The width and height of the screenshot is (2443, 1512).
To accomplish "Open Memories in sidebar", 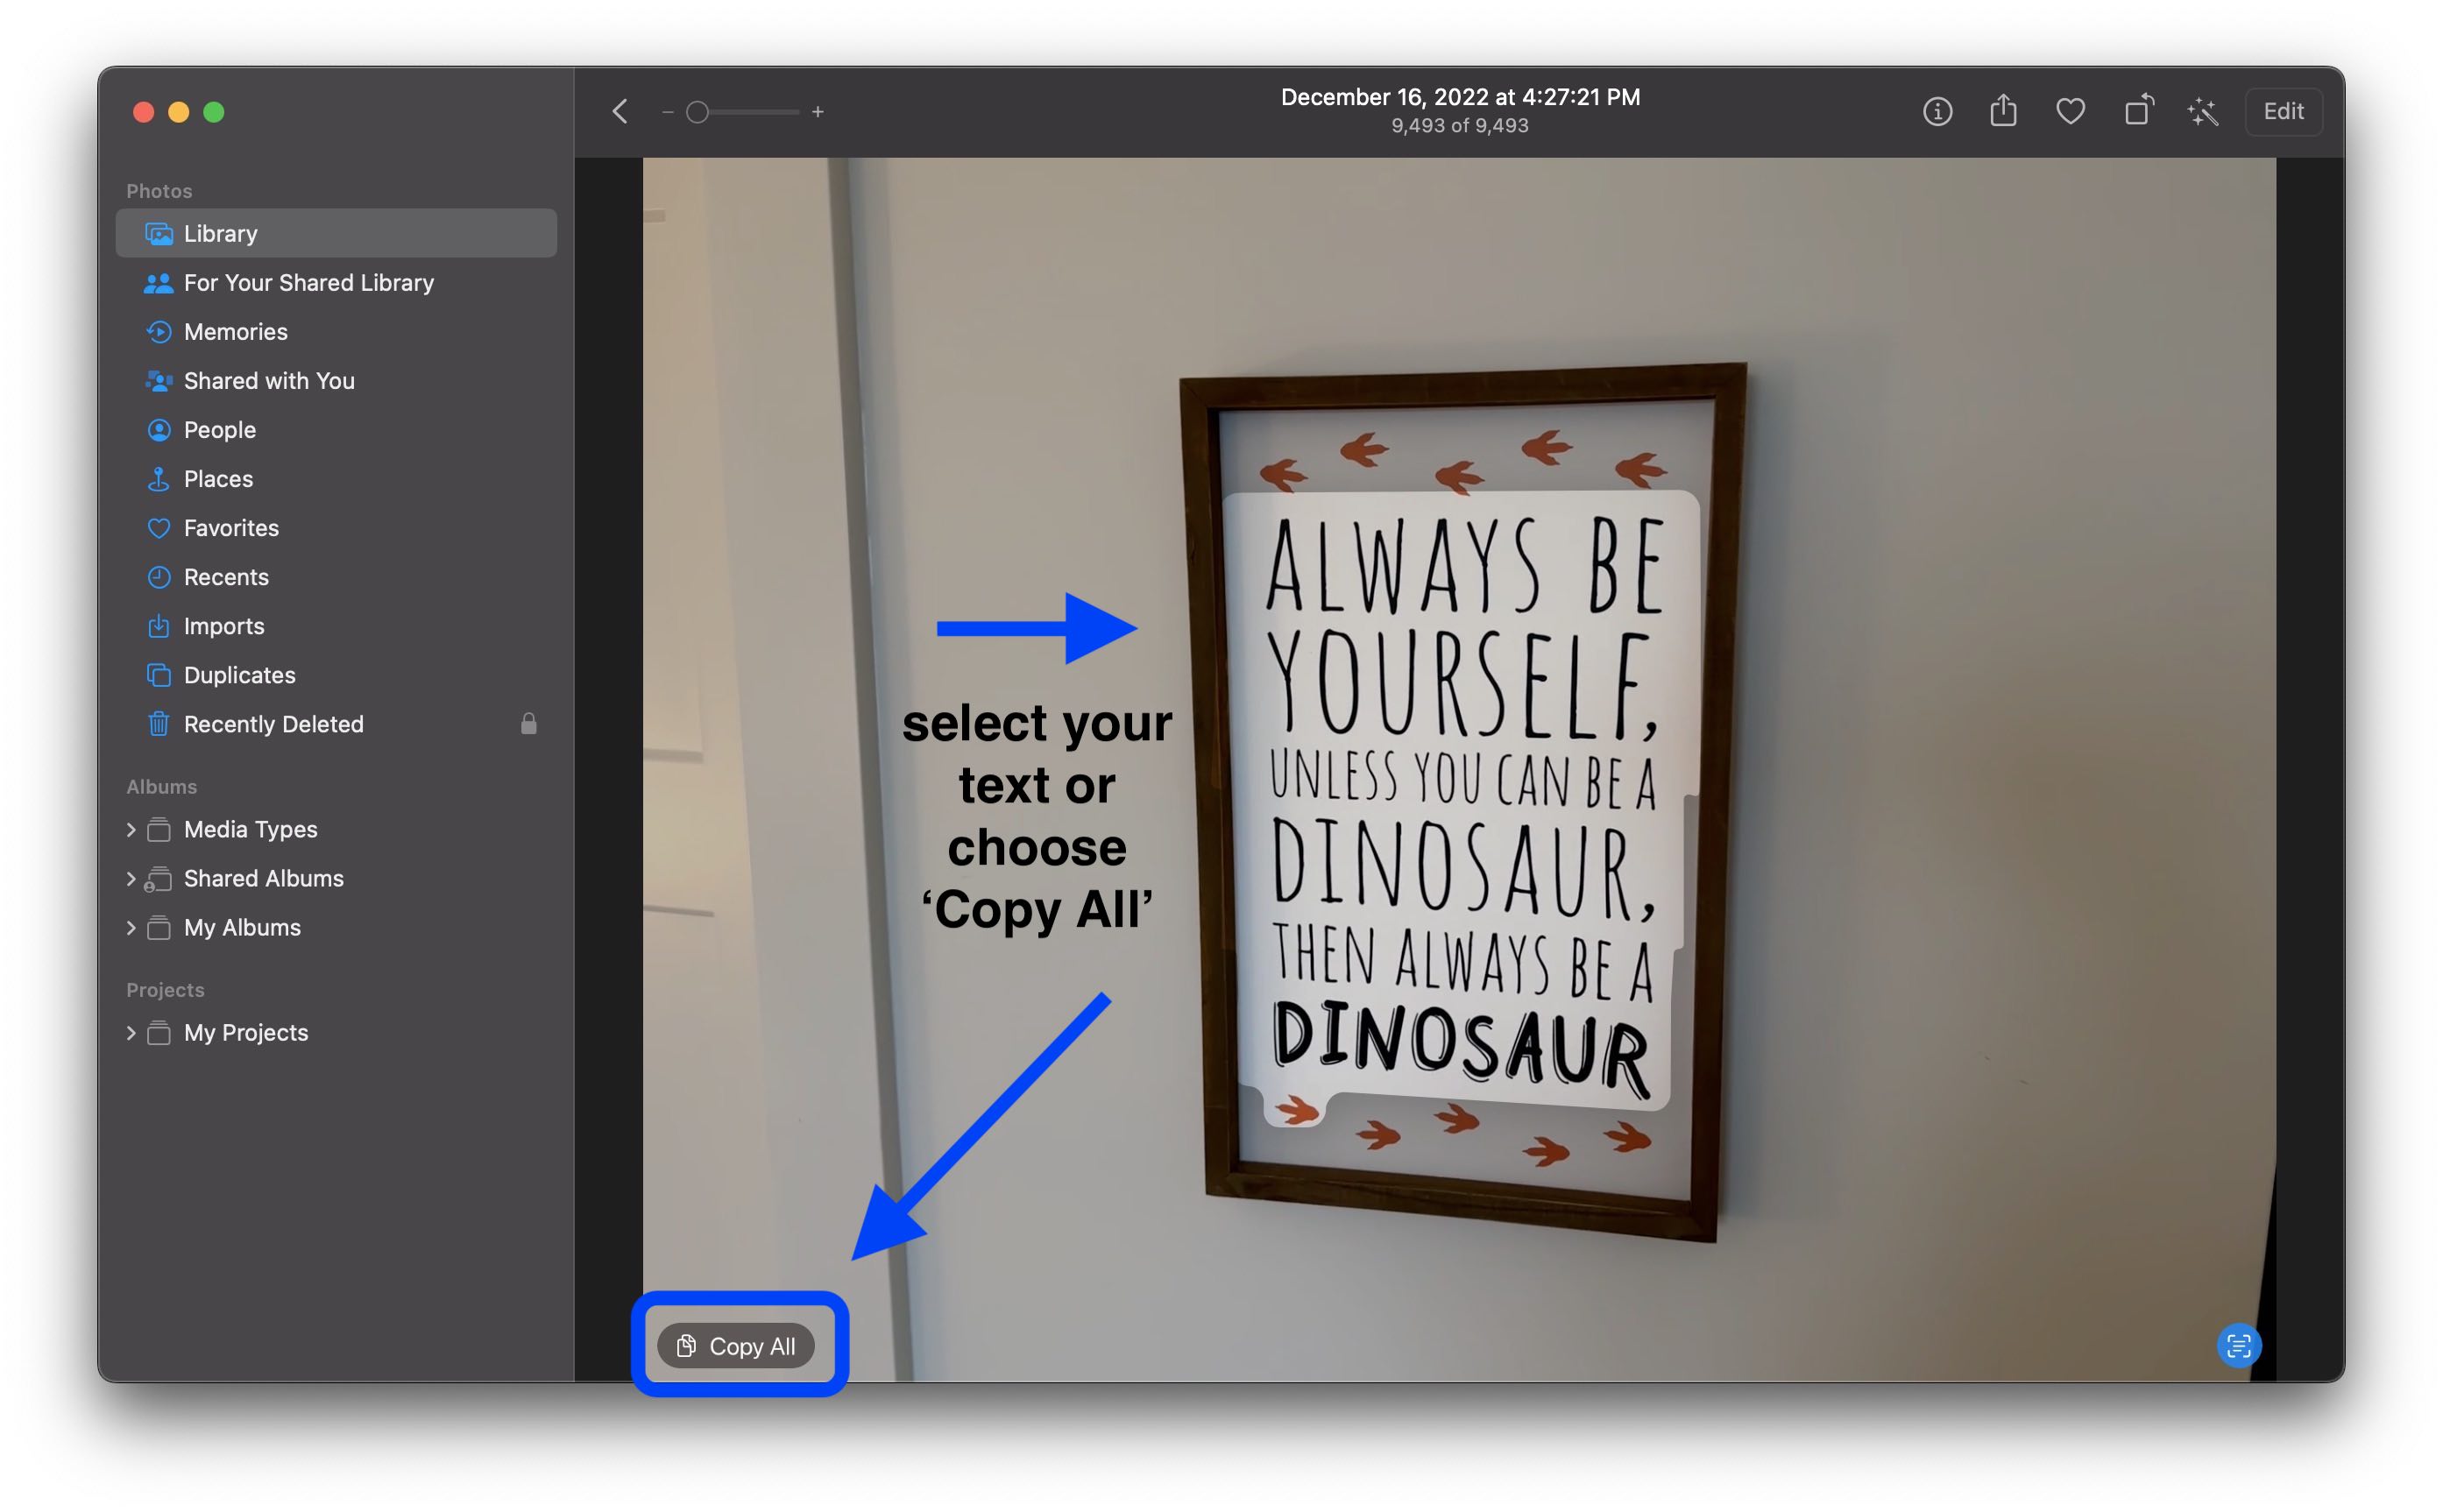I will (236, 329).
